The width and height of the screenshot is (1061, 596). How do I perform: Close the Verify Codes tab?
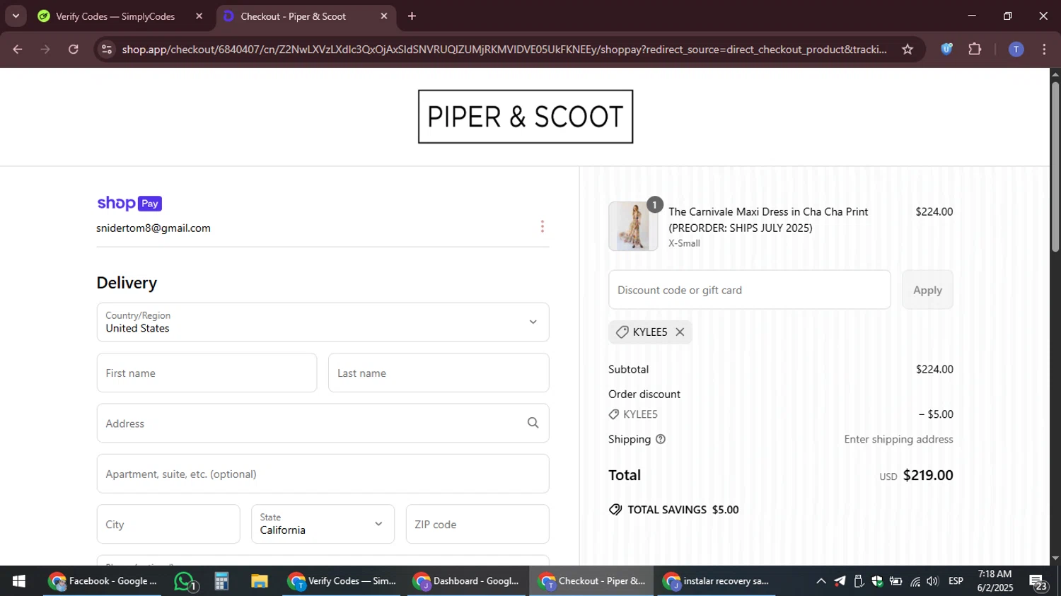pyautogui.click(x=199, y=16)
